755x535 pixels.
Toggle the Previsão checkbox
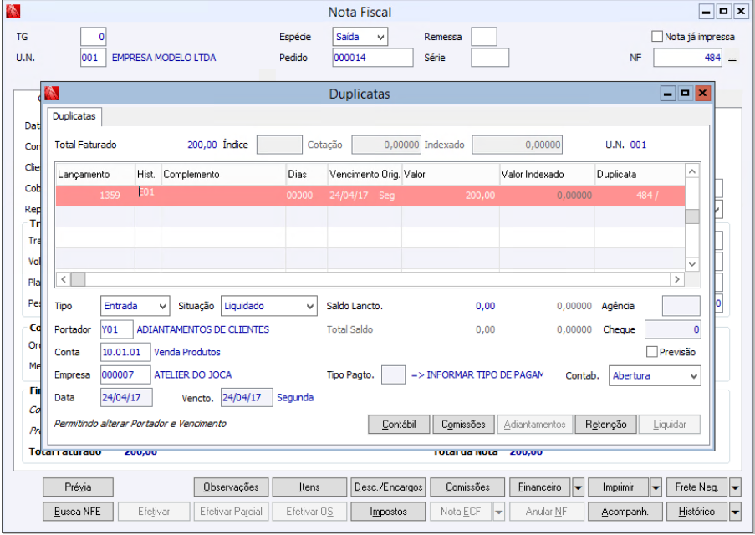pos(653,352)
